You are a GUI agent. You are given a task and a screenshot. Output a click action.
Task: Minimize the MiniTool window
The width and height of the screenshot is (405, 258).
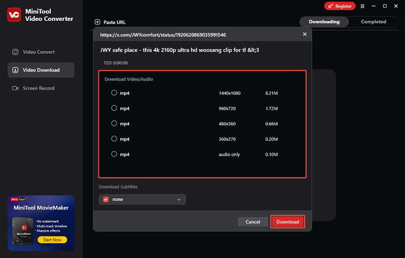pyautogui.click(x=374, y=6)
